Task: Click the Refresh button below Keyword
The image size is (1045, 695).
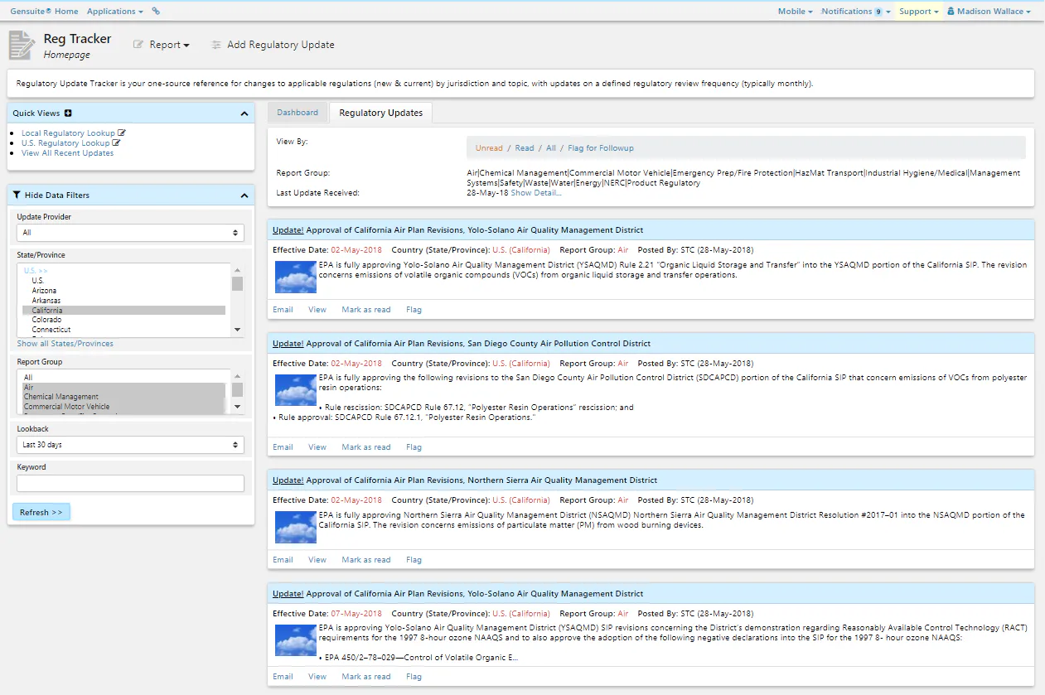Action: point(41,512)
